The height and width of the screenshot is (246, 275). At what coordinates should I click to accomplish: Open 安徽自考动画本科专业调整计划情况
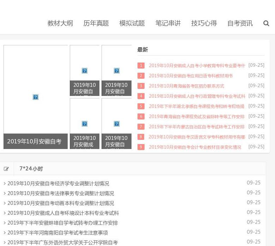click(61, 203)
